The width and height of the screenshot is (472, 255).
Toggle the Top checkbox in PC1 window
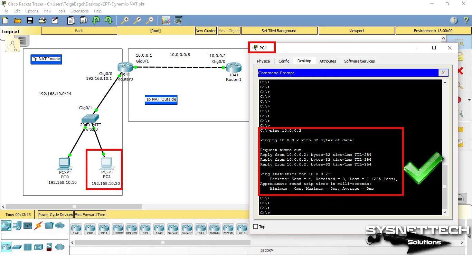click(x=256, y=227)
